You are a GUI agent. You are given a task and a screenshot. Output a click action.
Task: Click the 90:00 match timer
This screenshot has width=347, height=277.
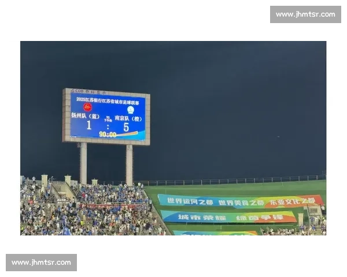108,134
